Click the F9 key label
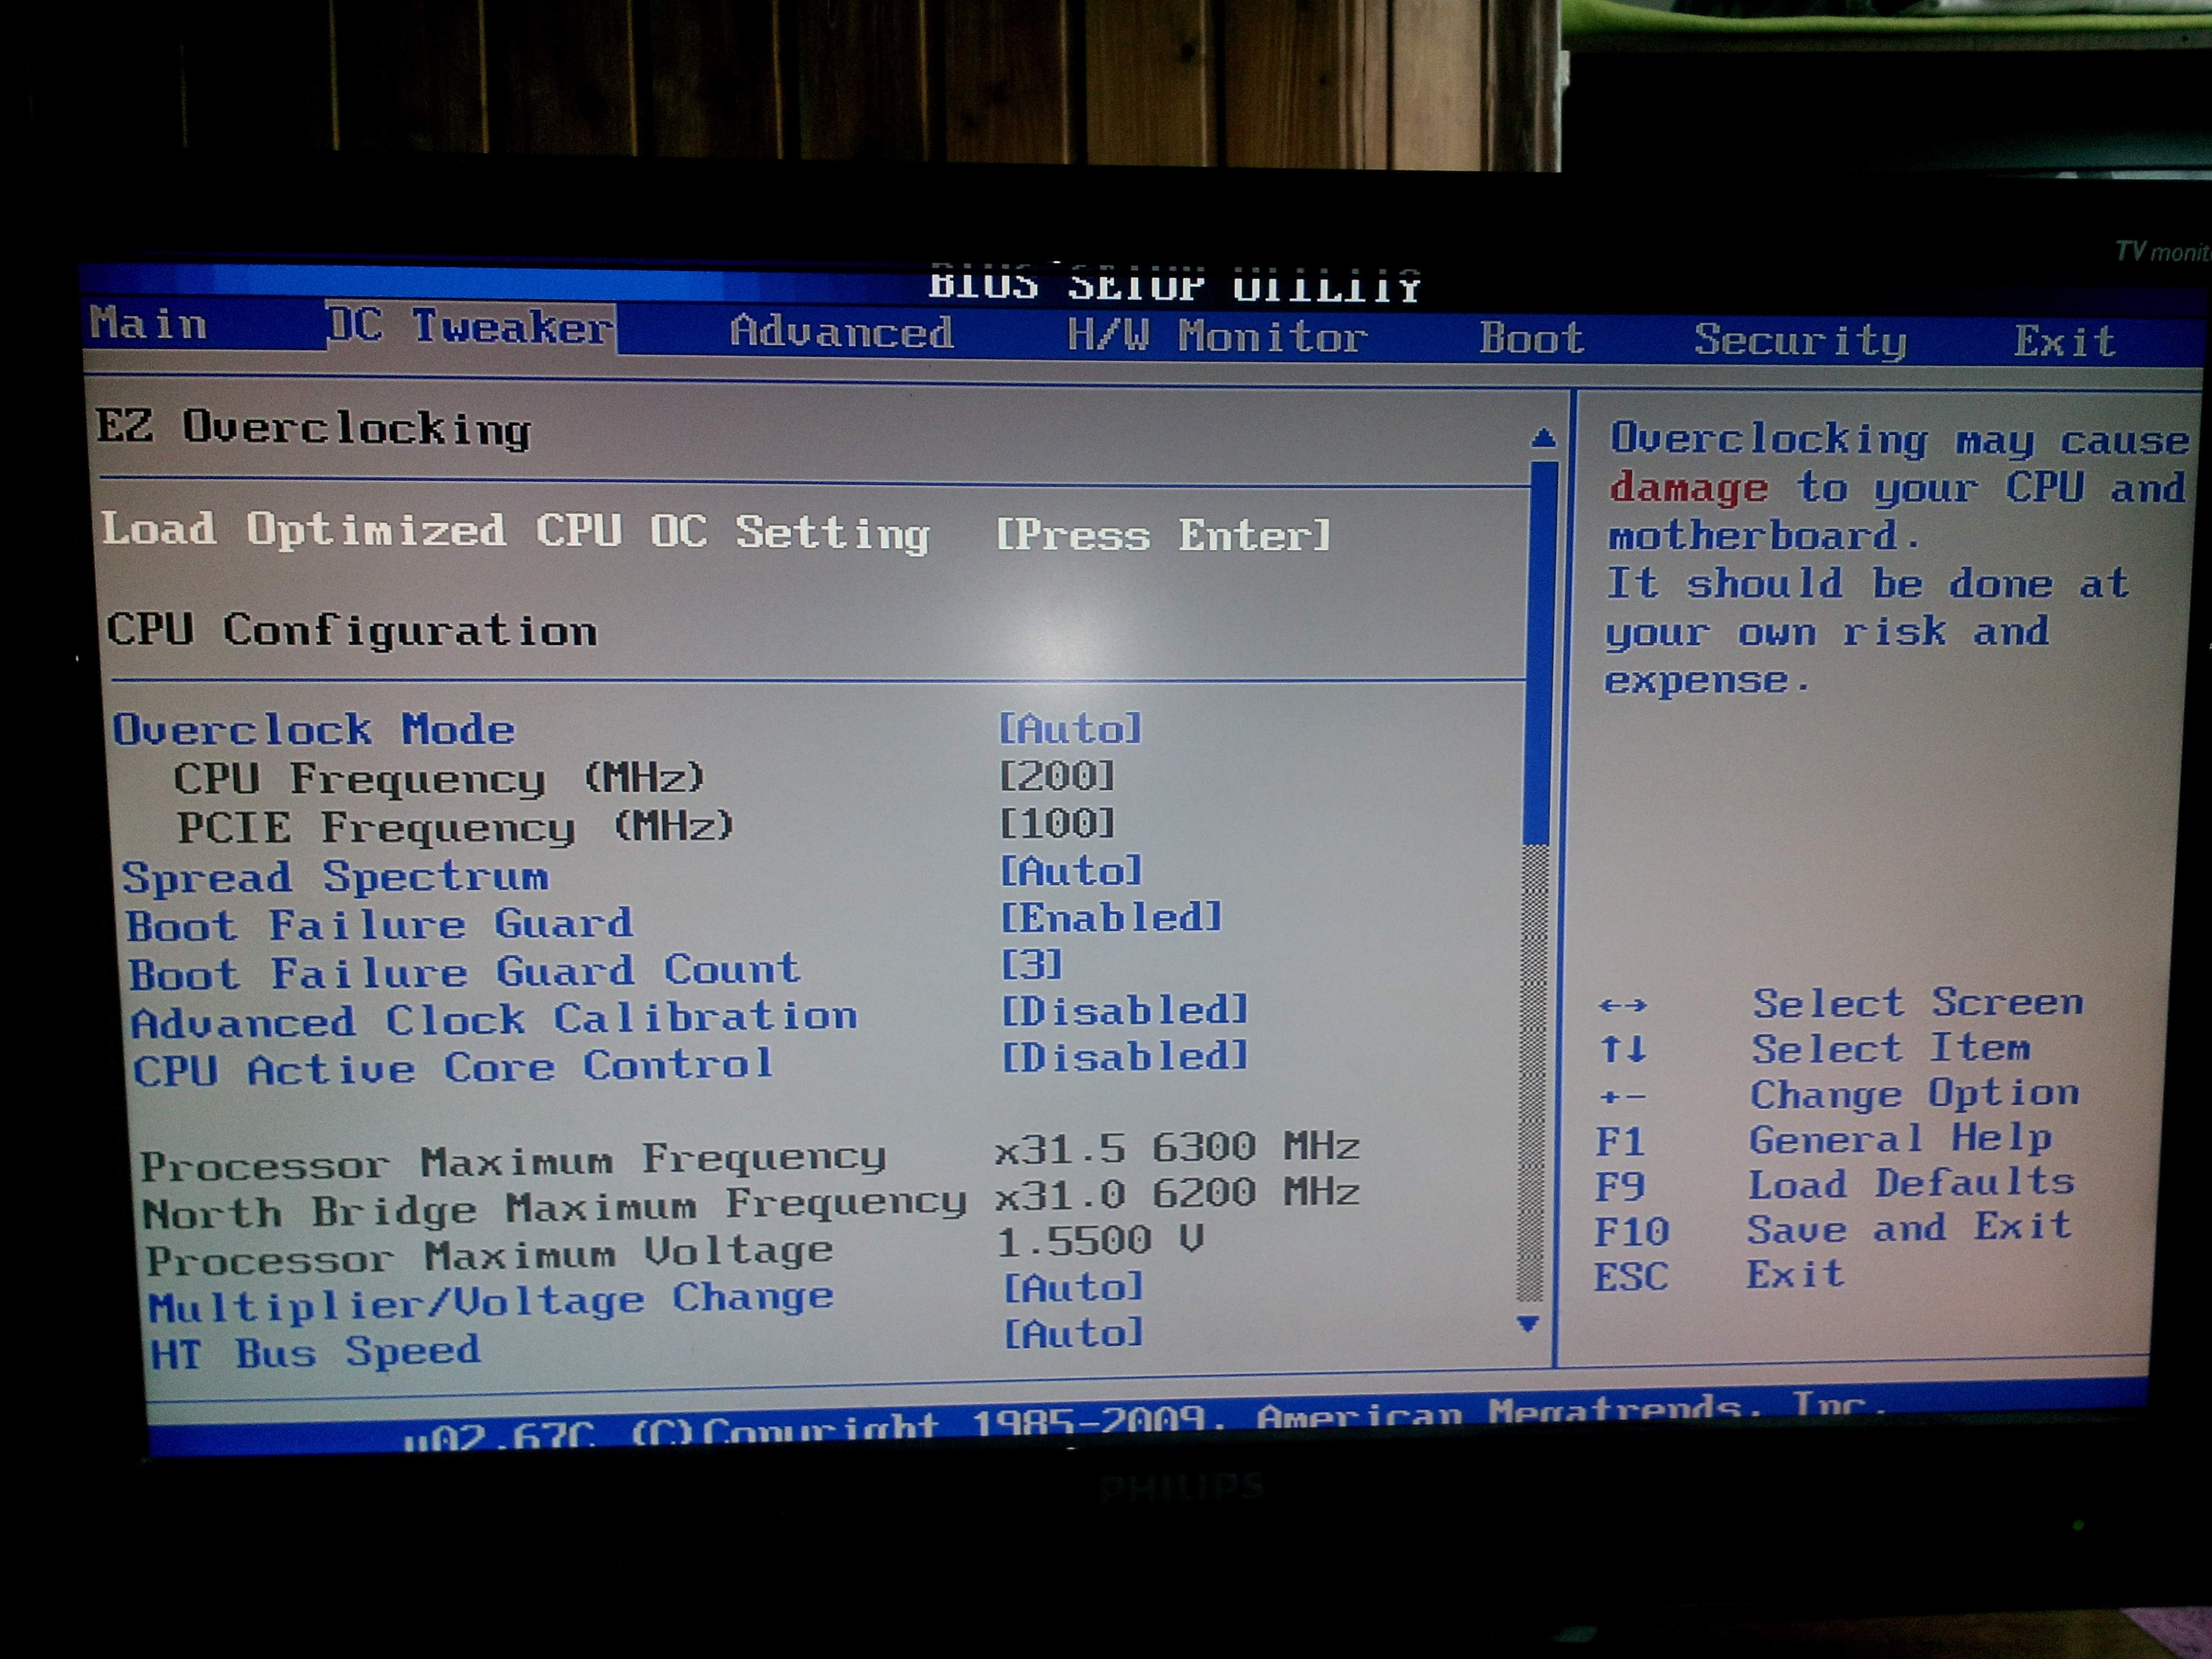2212x1659 pixels. click(x=1619, y=1187)
